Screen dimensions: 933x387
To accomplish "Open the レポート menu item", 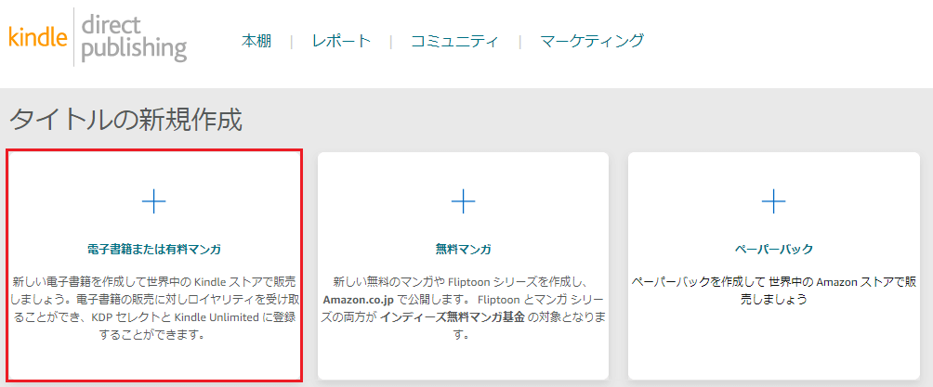I will coord(342,41).
